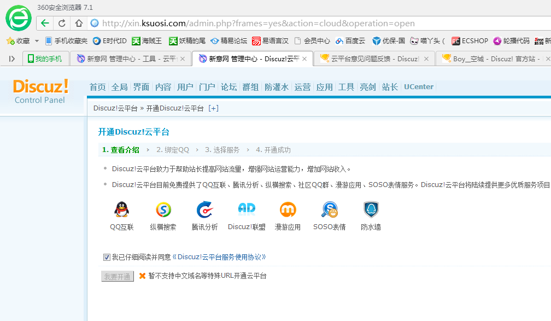Image resolution: width=551 pixels, height=321 pixels.
Task: Click the 我要开通 button
Action: [117, 276]
